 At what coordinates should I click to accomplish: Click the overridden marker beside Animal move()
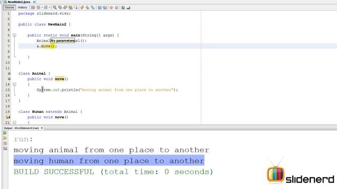pyautogui.click(x=9, y=79)
